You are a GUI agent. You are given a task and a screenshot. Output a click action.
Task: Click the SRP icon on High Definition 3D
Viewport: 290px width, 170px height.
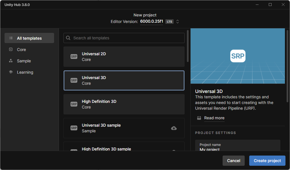point(74,104)
